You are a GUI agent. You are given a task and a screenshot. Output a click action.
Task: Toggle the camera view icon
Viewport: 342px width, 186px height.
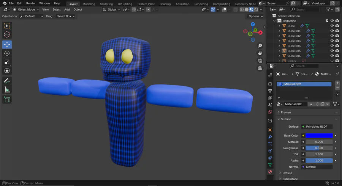pyautogui.click(x=260, y=61)
